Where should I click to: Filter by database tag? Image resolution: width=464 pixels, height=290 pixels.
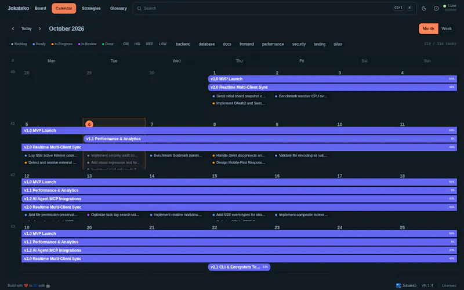tap(206, 44)
